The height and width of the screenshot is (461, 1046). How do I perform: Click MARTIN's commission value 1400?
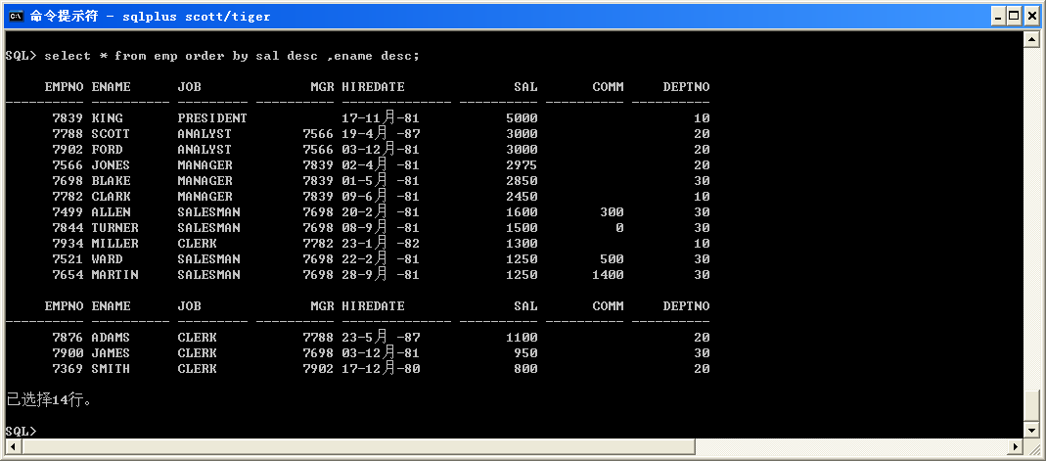(x=608, y=275)
